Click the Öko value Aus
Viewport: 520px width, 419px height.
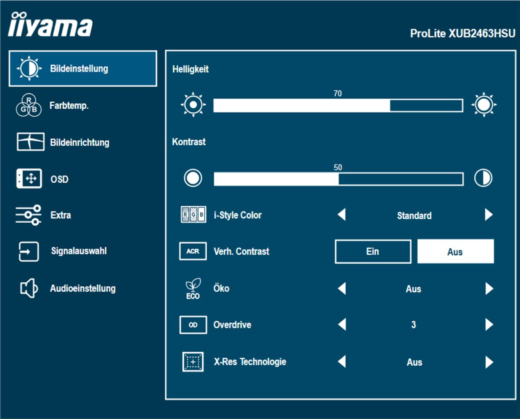coord(414,289)
